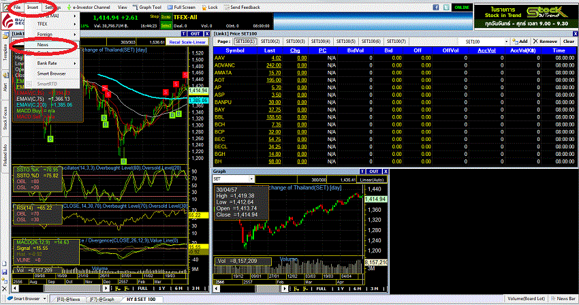Select 1Y range under left chart
The width and height of the screenshot is (579, 305).
161,289
